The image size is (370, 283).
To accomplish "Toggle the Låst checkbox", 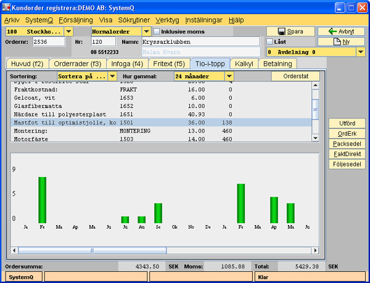I will (x=269, y=42).
